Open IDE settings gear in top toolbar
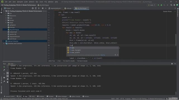This screenshot has height=100, width=179. pos(174,5)
